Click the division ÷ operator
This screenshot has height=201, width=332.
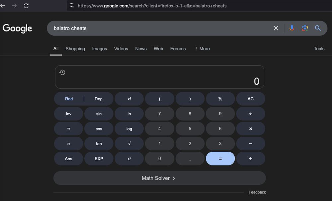tap(250, 114)
